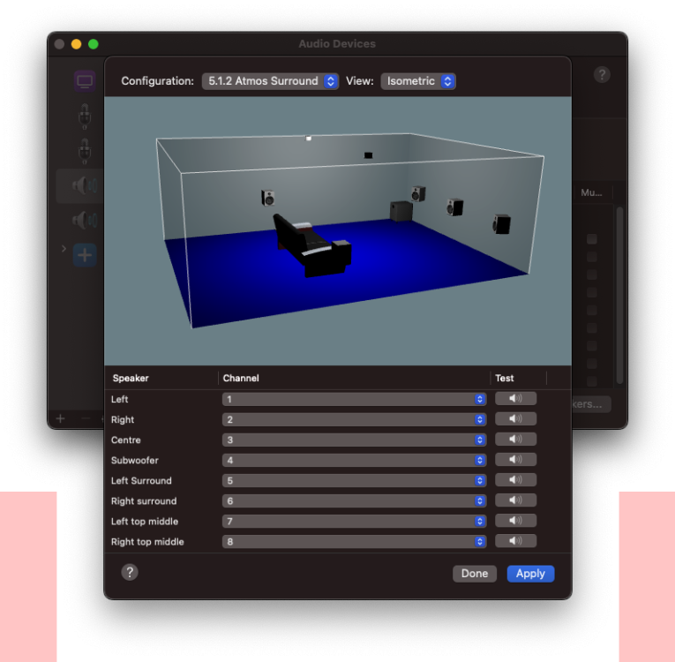Open the Configuration dropdown
Image resolution: width=675 pixels, height=662 pixels.
click(x=270, y=81)
